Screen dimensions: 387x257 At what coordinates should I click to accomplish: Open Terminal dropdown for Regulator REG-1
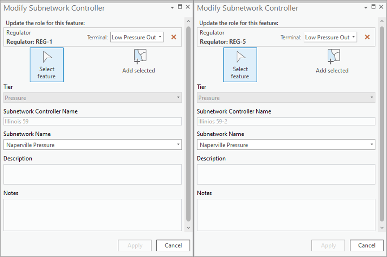point(137,37)
